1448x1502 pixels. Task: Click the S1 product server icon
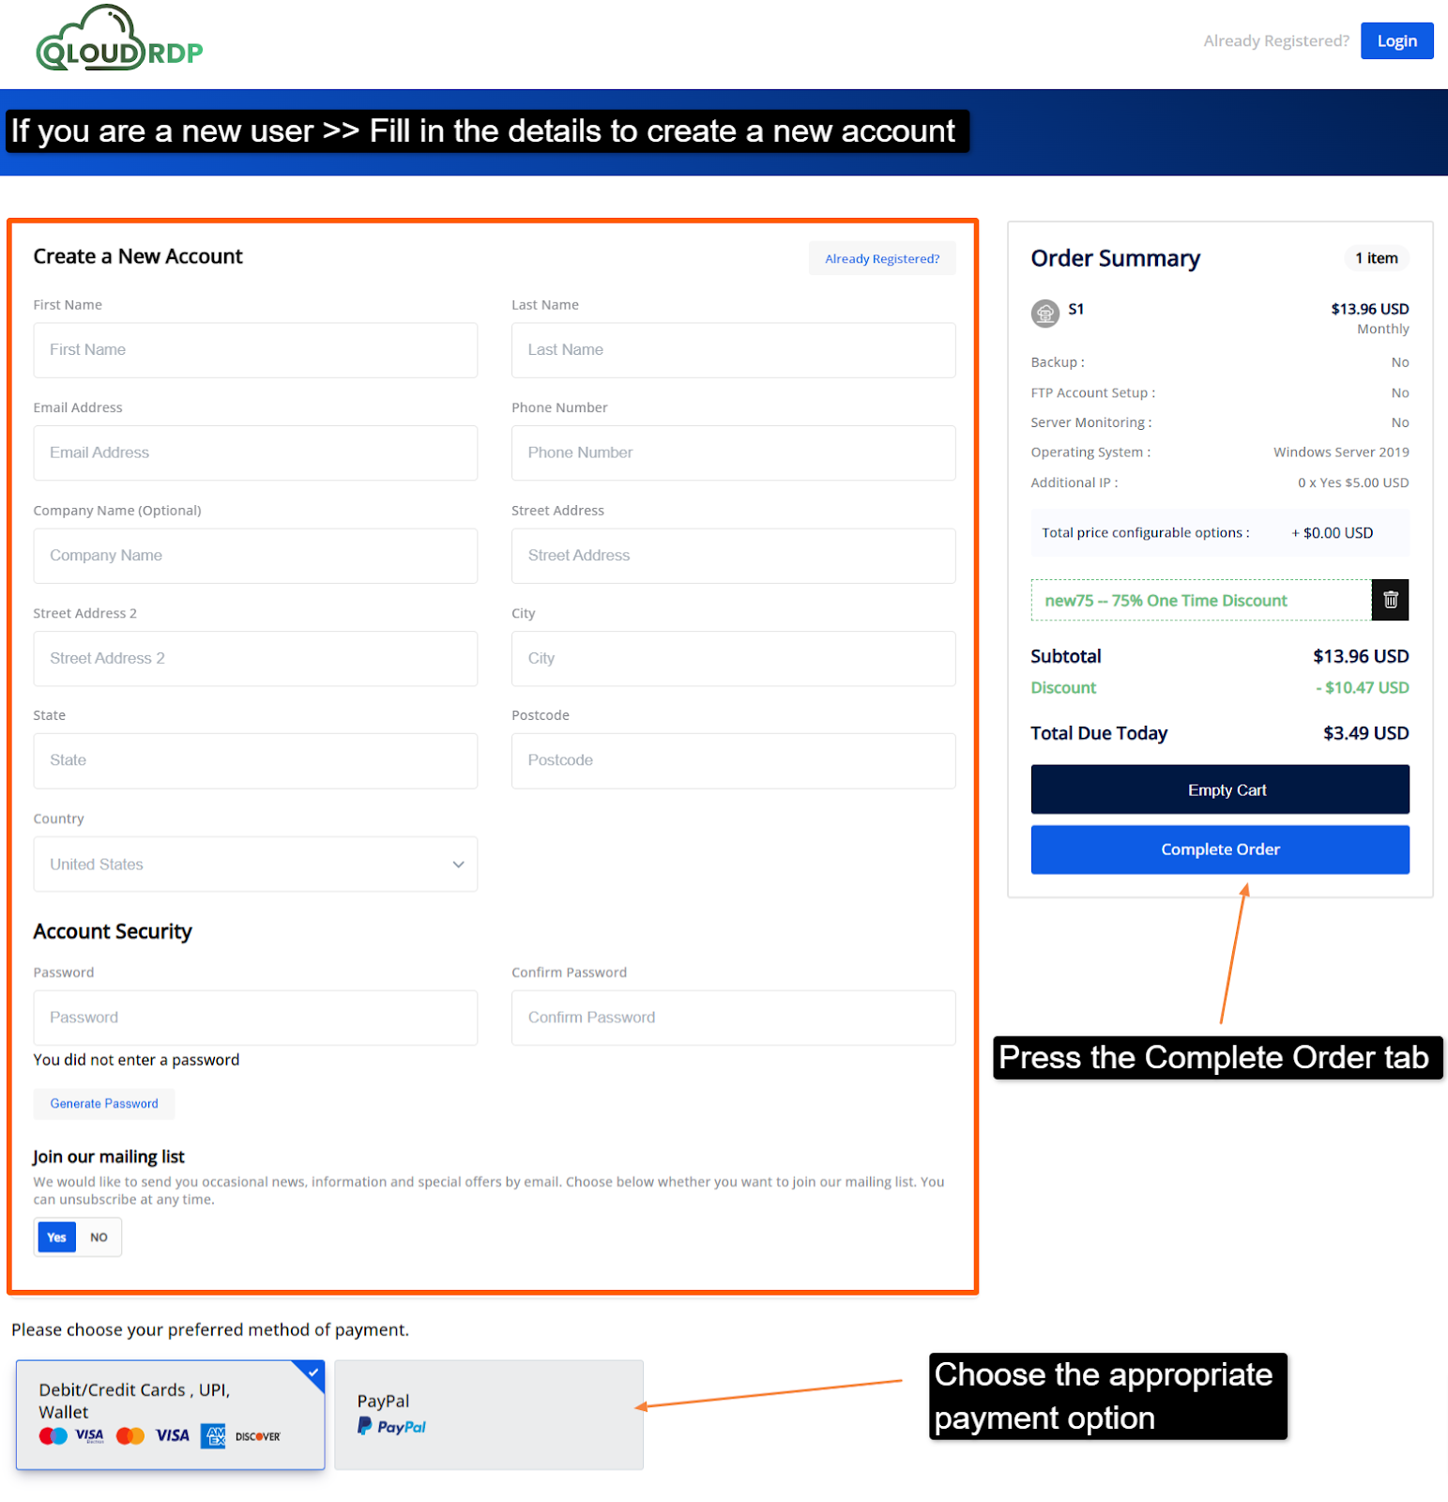tap(1044, 314)
